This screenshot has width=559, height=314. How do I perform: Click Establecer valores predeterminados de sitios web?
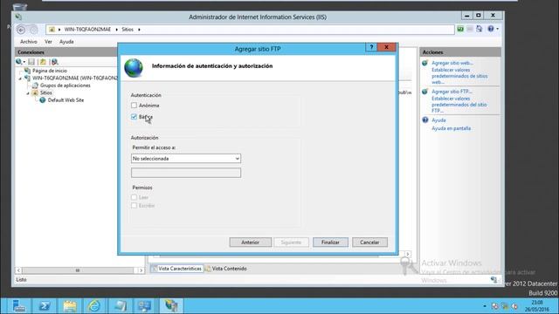pyautogui.click(x=459, y=76)
